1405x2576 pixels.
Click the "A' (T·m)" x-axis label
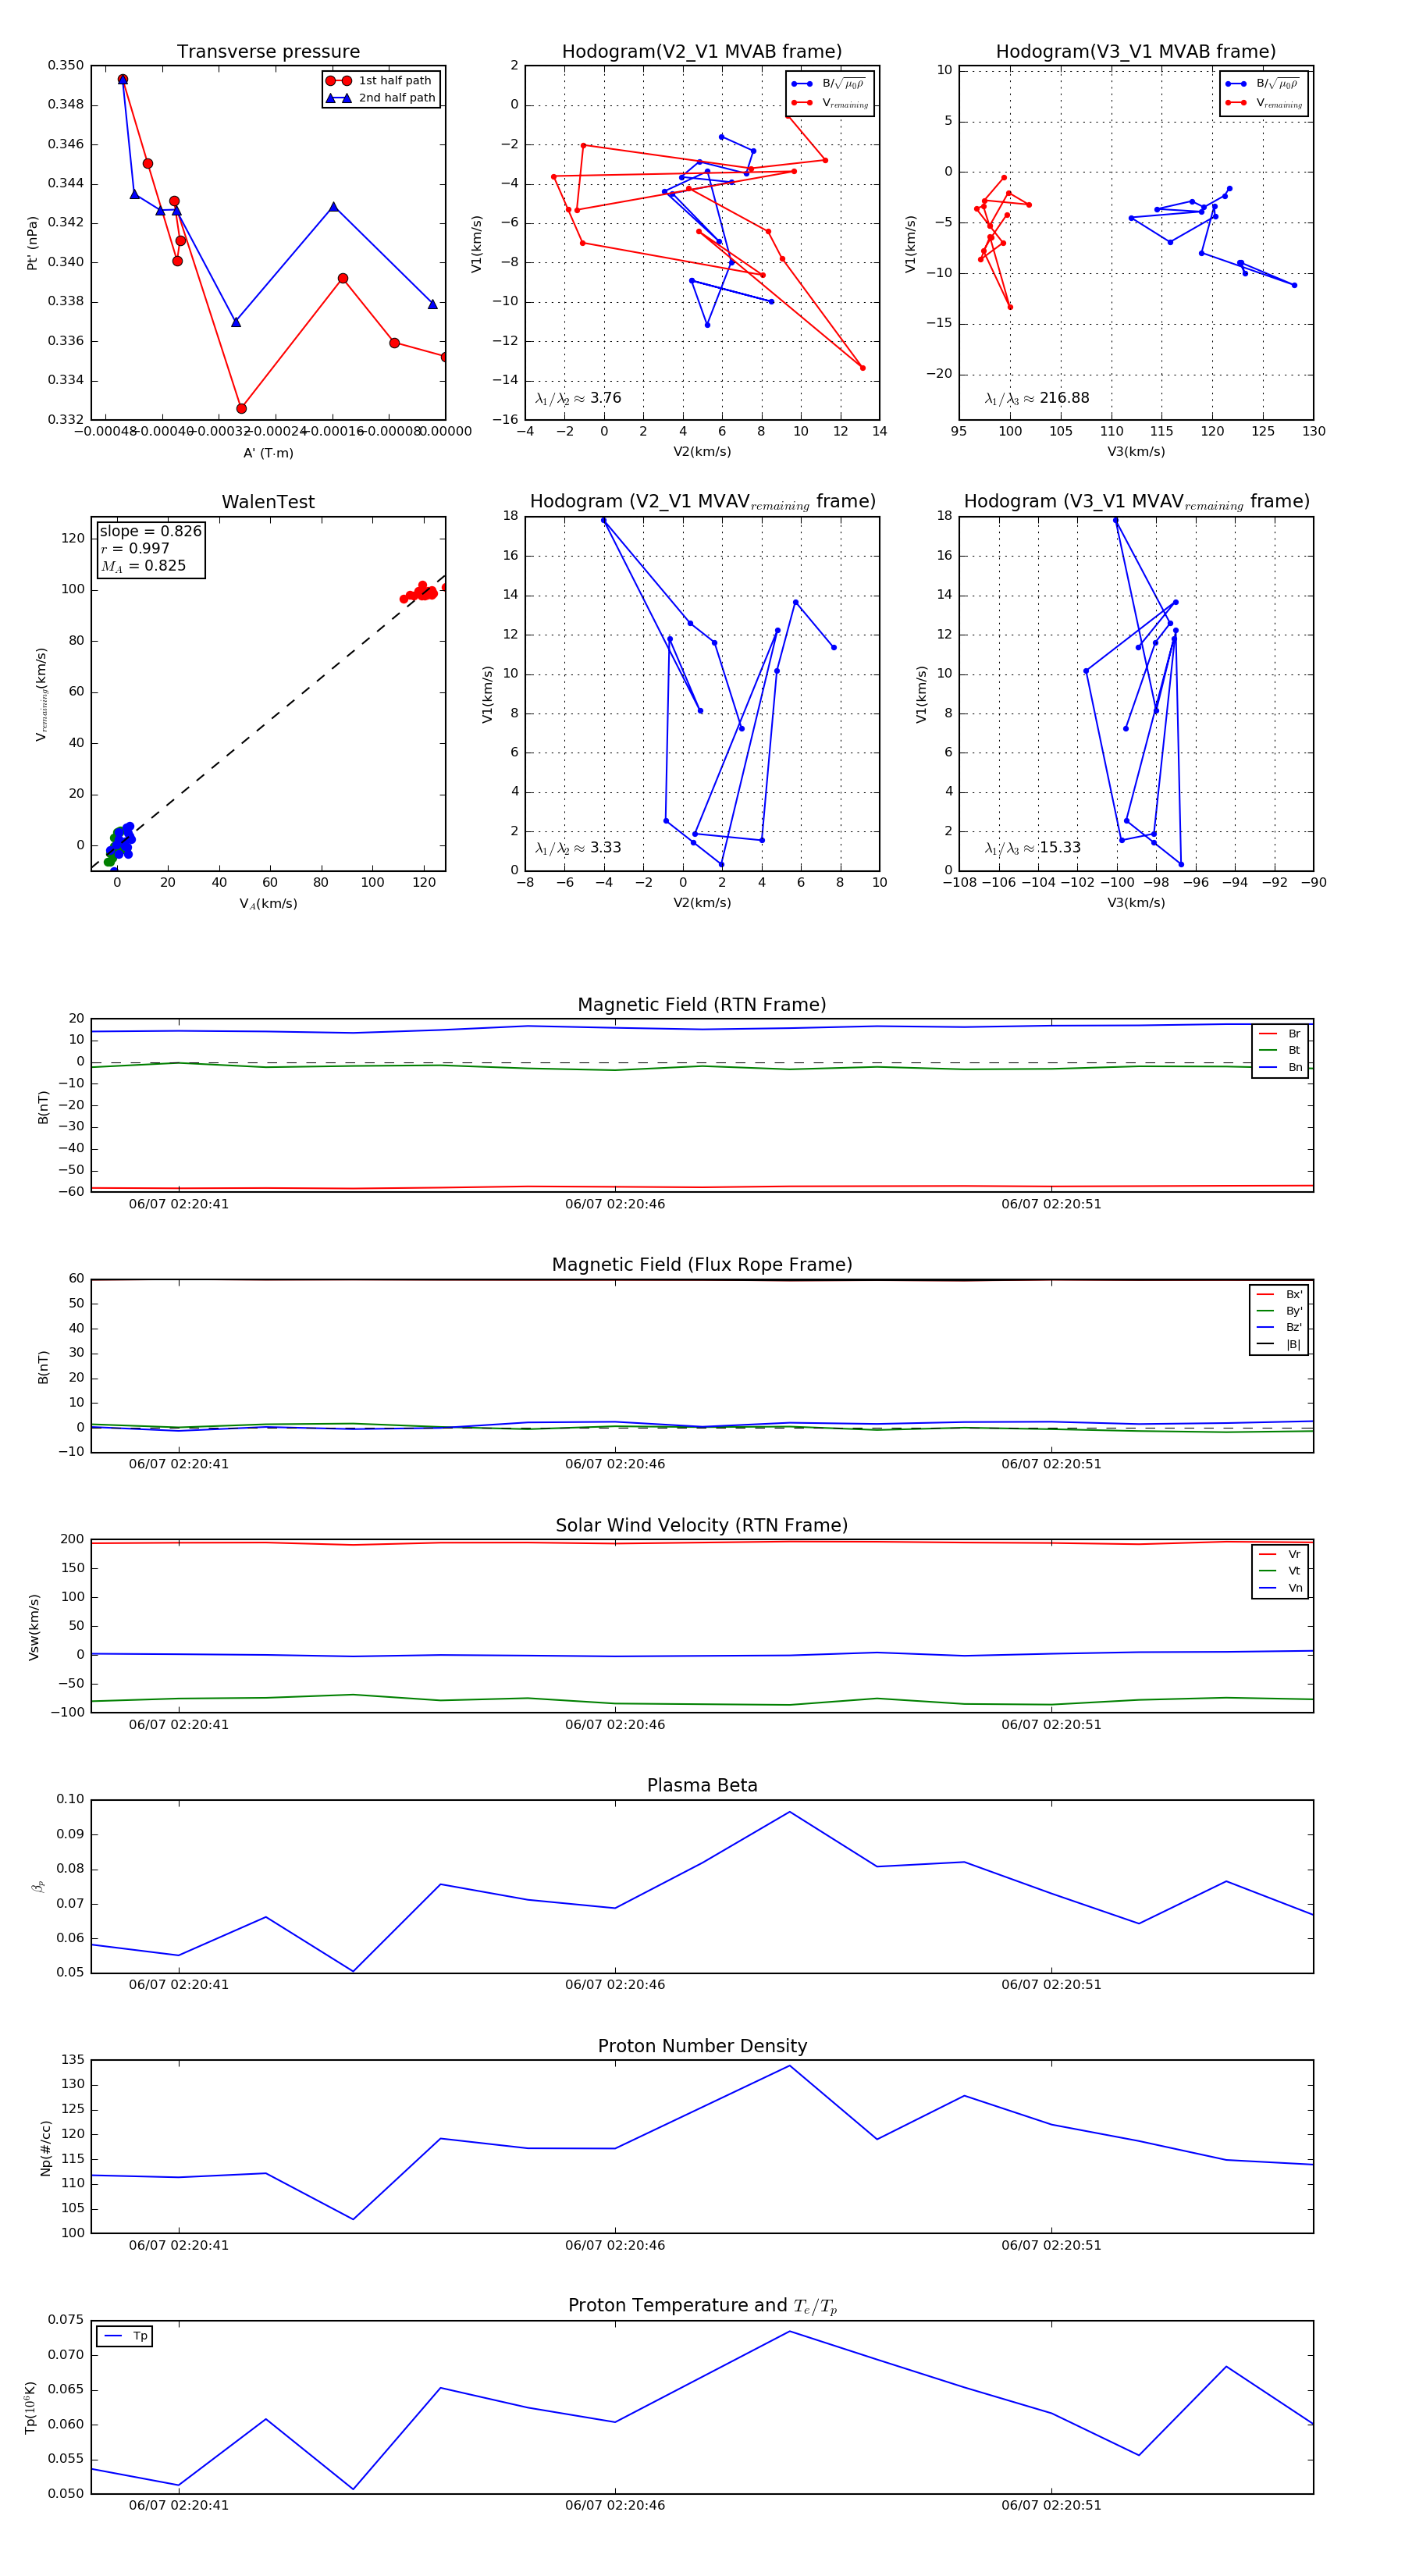[x=268, y=453]
